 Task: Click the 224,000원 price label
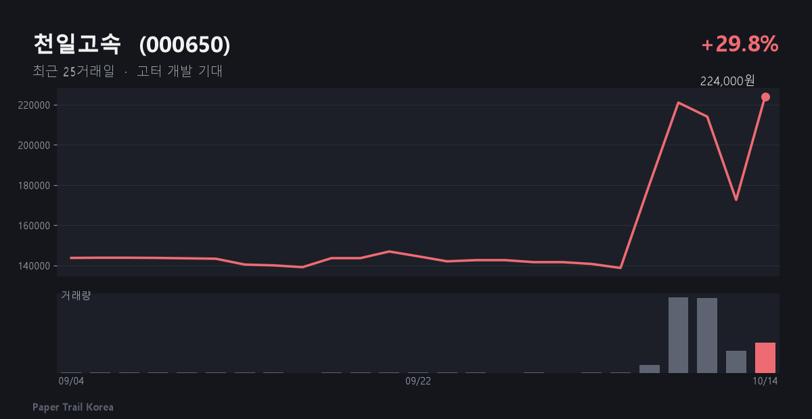click(727, 81)
